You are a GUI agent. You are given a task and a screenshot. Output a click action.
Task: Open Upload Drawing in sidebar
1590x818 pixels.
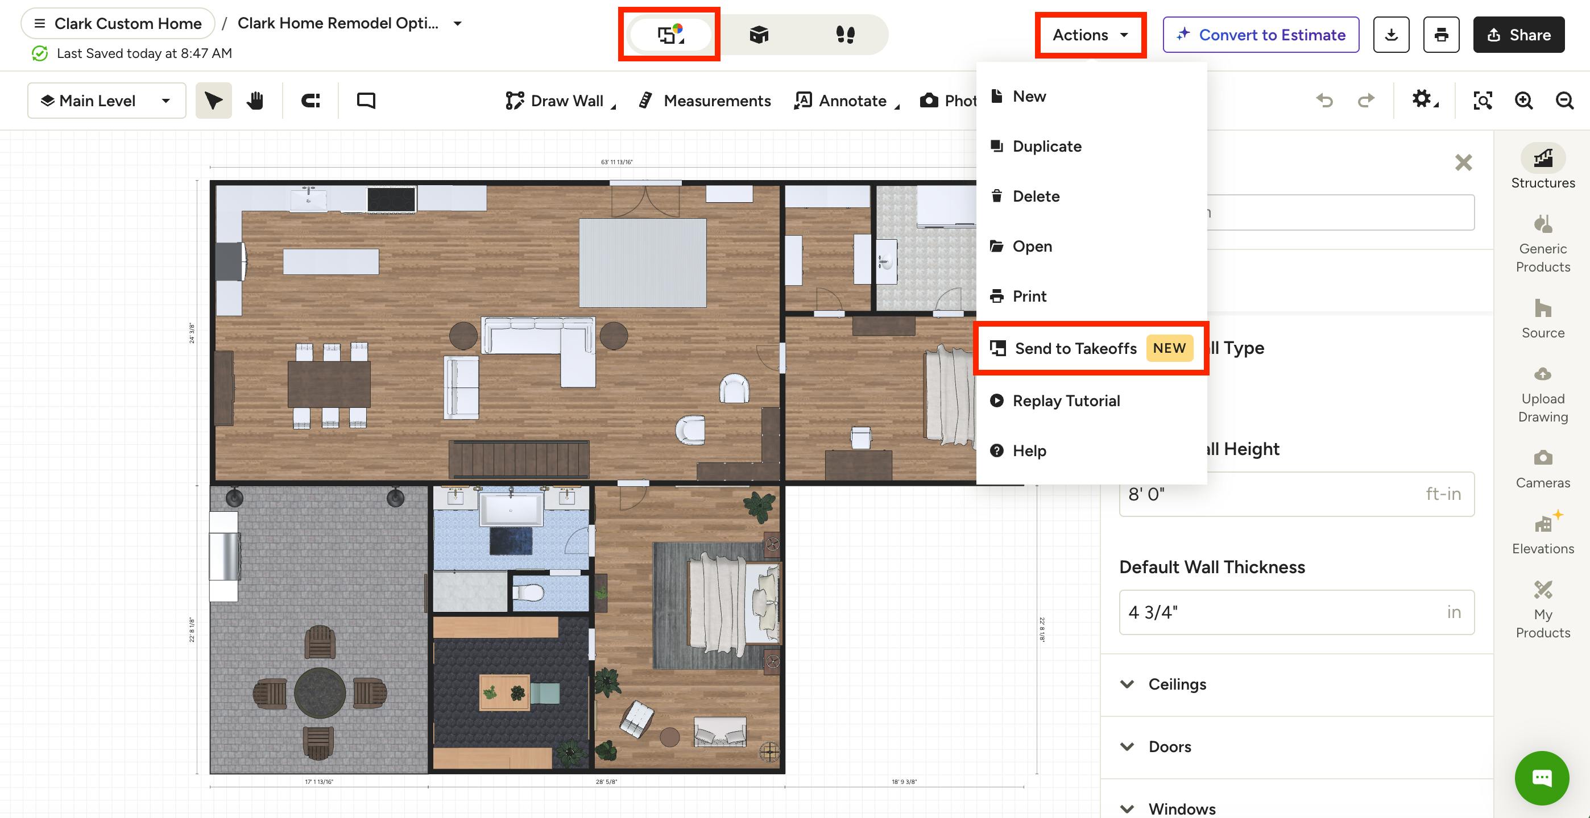(1542, 394)
